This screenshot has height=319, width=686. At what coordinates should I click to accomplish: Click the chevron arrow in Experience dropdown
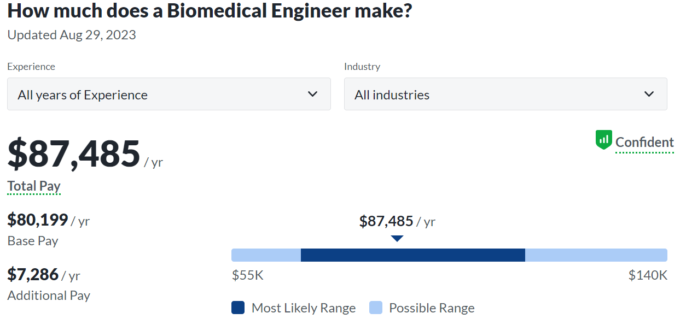point(313,94)
